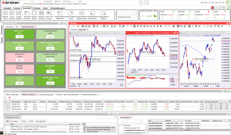Open the Extras menu tab

pos(37,8)
